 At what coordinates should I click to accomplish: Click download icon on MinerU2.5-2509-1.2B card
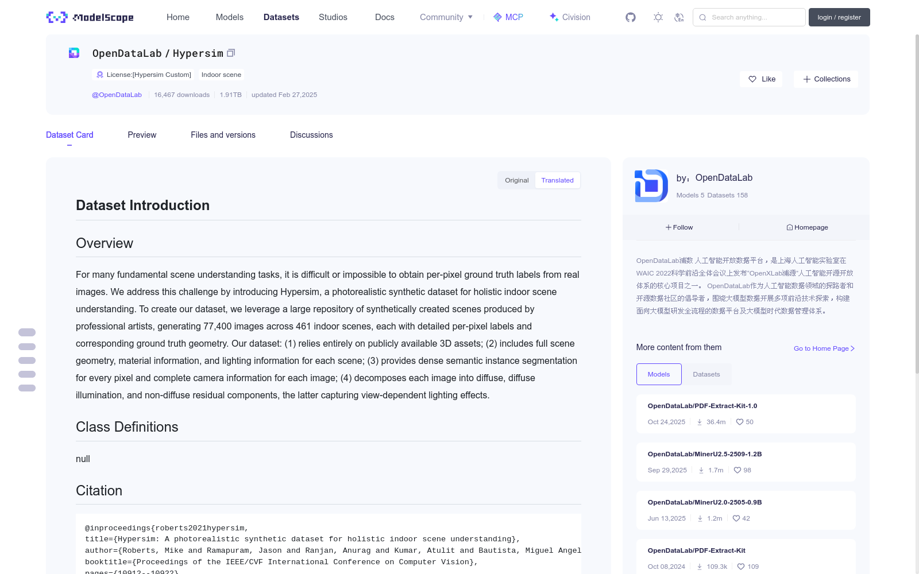(701, 470)
